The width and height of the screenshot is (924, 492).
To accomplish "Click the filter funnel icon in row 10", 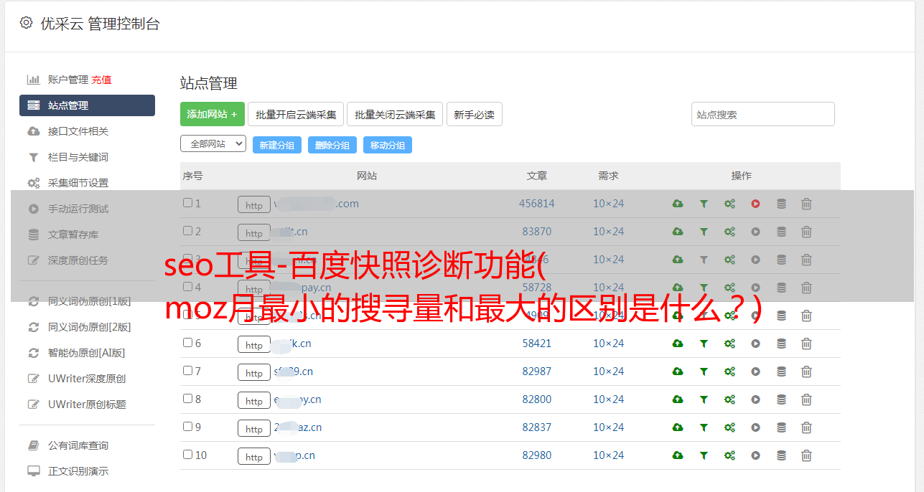I will click(704, 455).
